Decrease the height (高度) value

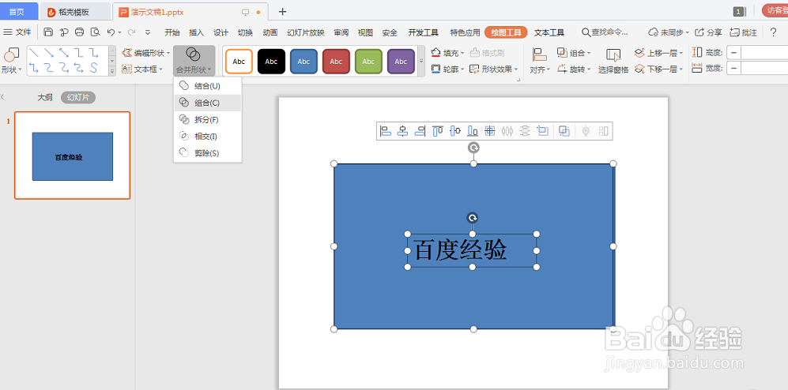[x=733, y=53]
